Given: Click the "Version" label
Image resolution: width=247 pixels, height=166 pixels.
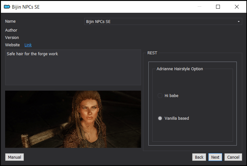Looking at the screenshot, I should point(12,38).
